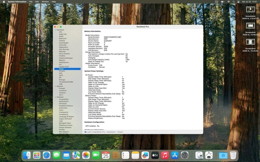The height and width of the screenshot is (162, 260).
Task: Open the File menu
Action: pyautogui.click(x=31, y=2)
